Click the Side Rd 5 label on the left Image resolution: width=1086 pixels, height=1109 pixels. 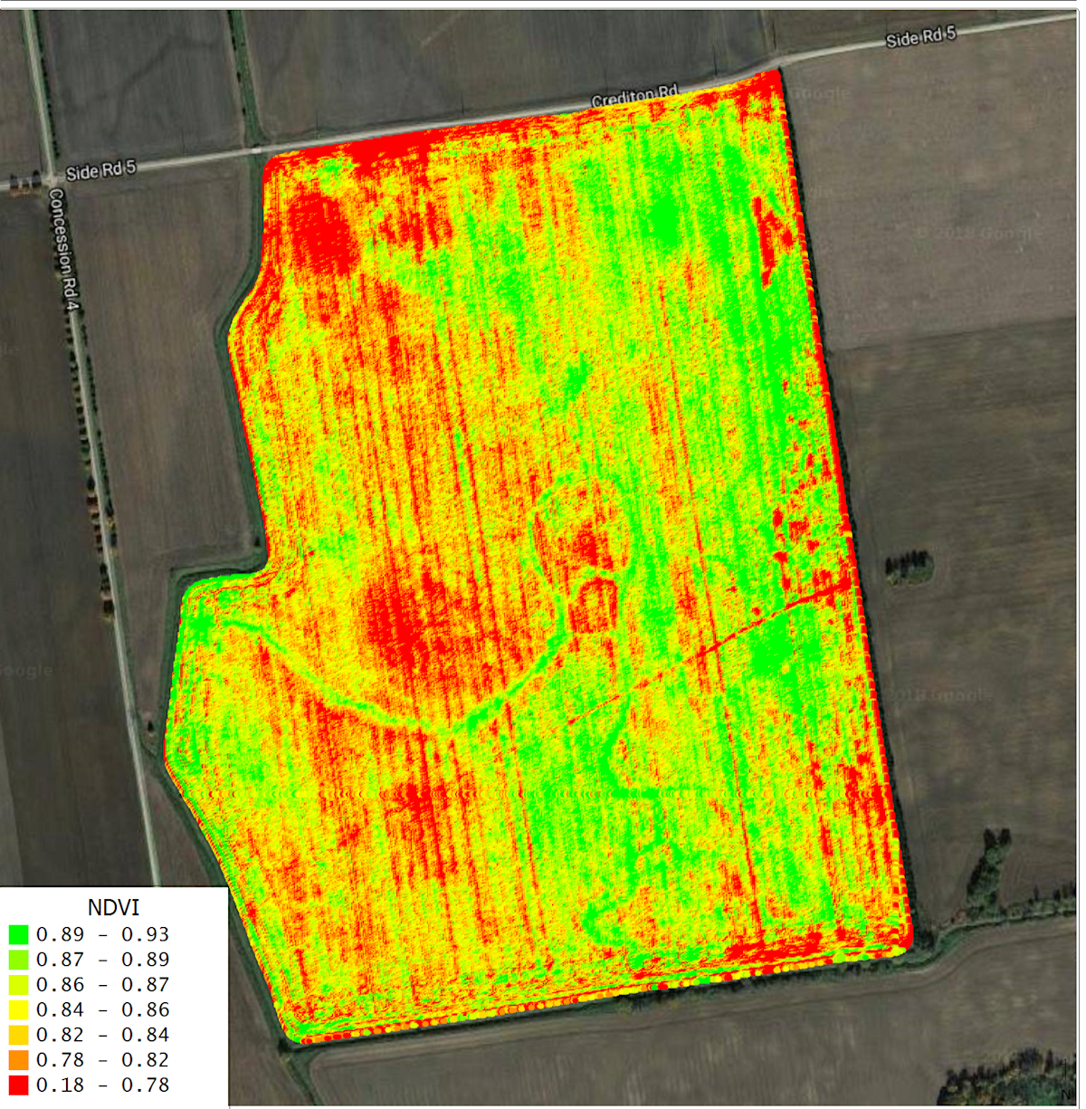click(x=100, y=168)
